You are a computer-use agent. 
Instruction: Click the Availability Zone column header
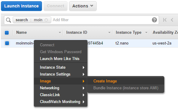click(x=165, y=33)
